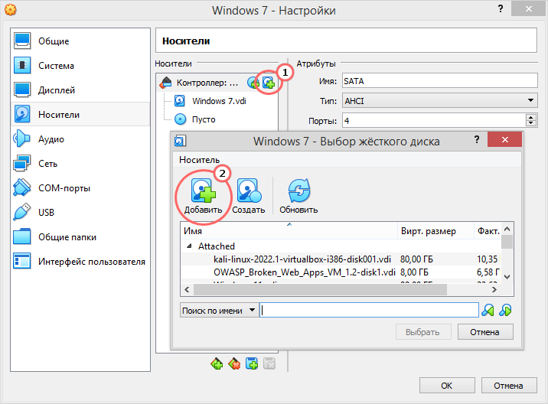The height and width of the screenshot is (404, 548).
Task: Click remove controller icon below storage tree
Action: coord(234,363)
